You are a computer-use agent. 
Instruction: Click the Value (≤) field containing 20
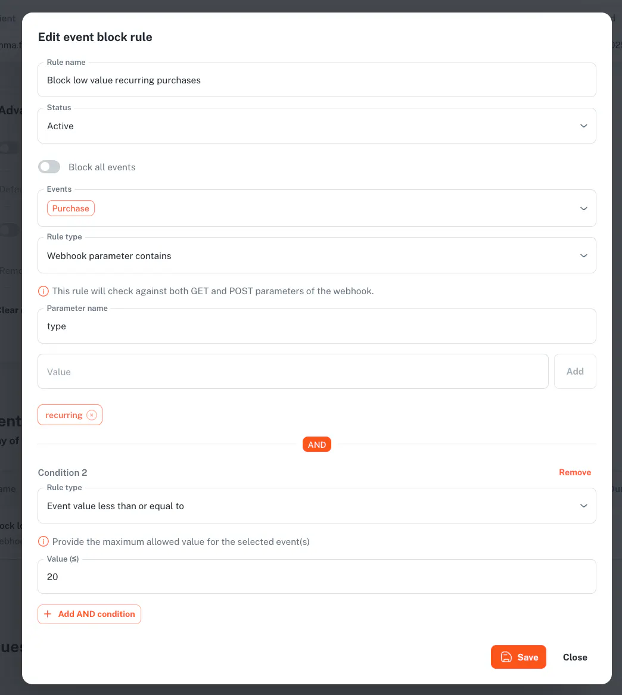[x=316, y=577]
